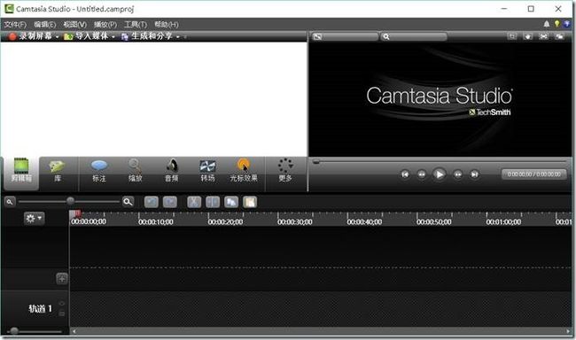
Task: Jump to next clip button
Action: click(475, 174)
